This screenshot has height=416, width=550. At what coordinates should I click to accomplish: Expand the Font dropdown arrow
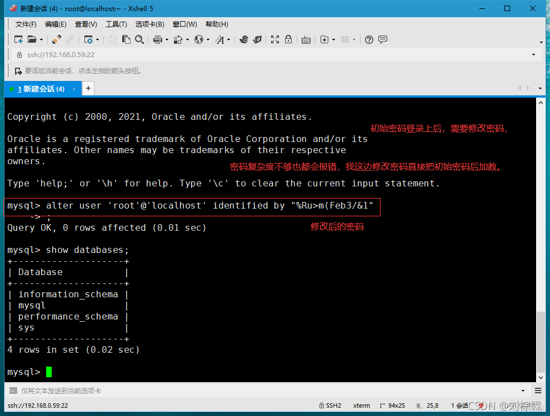229,40
